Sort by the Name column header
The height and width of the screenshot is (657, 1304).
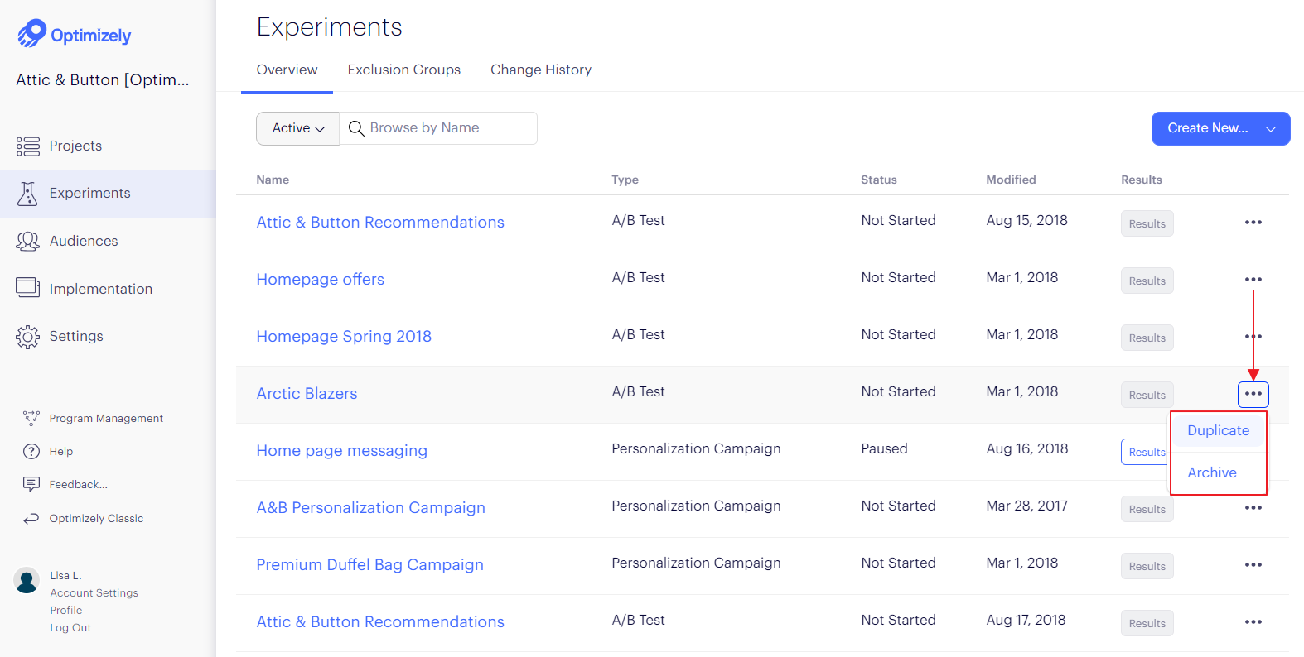click(x=273, y=180)
